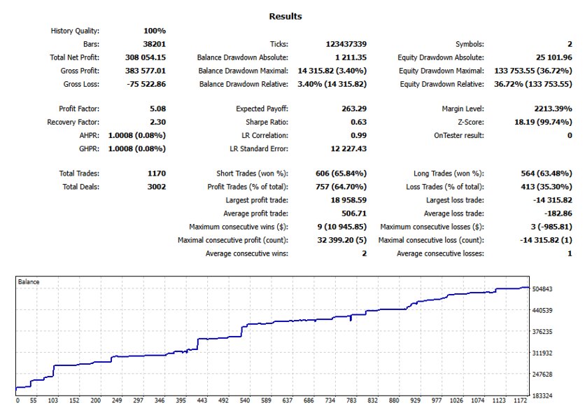Viewport: 585px width, 420px height.
Task: Click the Balance chart label
Action: point(29,282)
